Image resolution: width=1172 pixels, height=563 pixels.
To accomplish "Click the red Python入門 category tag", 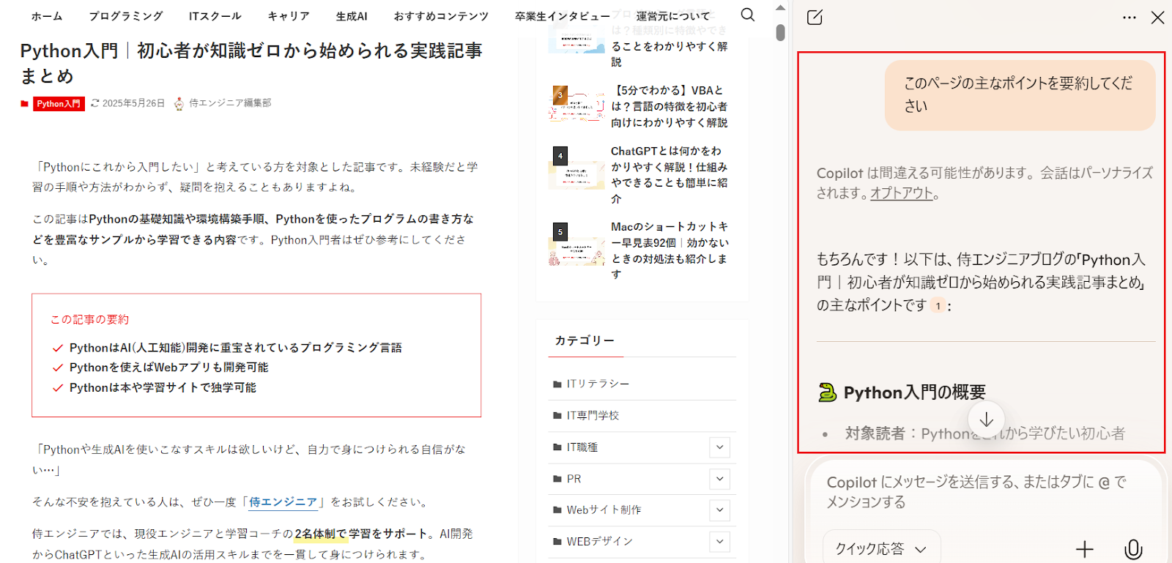I will pyautogui.click(x=59, y=104).
